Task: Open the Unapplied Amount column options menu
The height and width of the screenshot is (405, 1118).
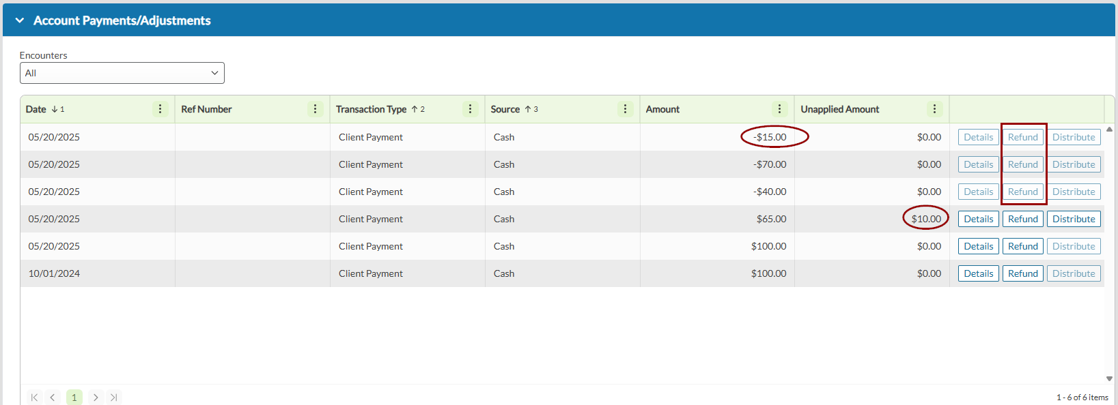Action: (x=934, y=109)
